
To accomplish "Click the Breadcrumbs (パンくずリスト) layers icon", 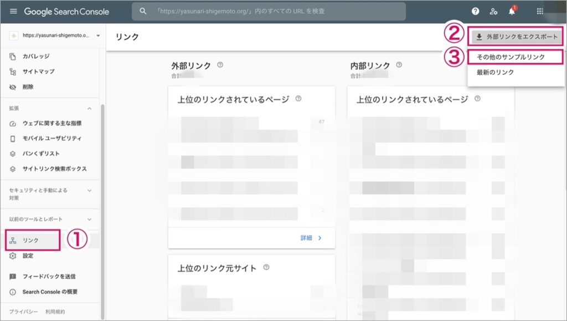I will [x=13, y=154].
